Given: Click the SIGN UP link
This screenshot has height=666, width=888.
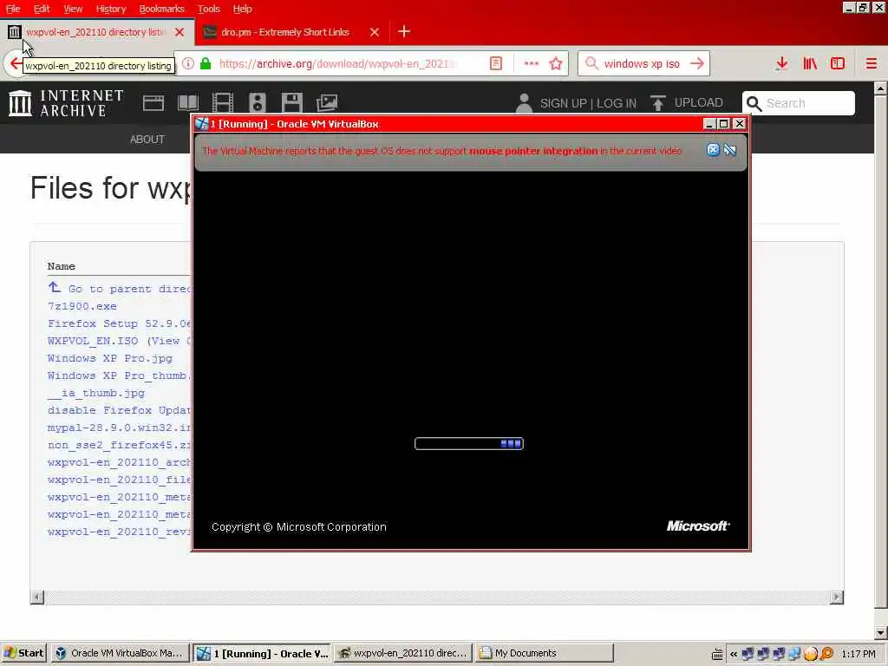Looking at the screenshot, I should [x=563, y=104].
